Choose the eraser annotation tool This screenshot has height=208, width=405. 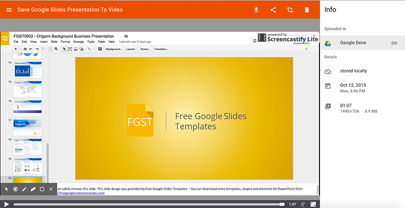(33, 189)
